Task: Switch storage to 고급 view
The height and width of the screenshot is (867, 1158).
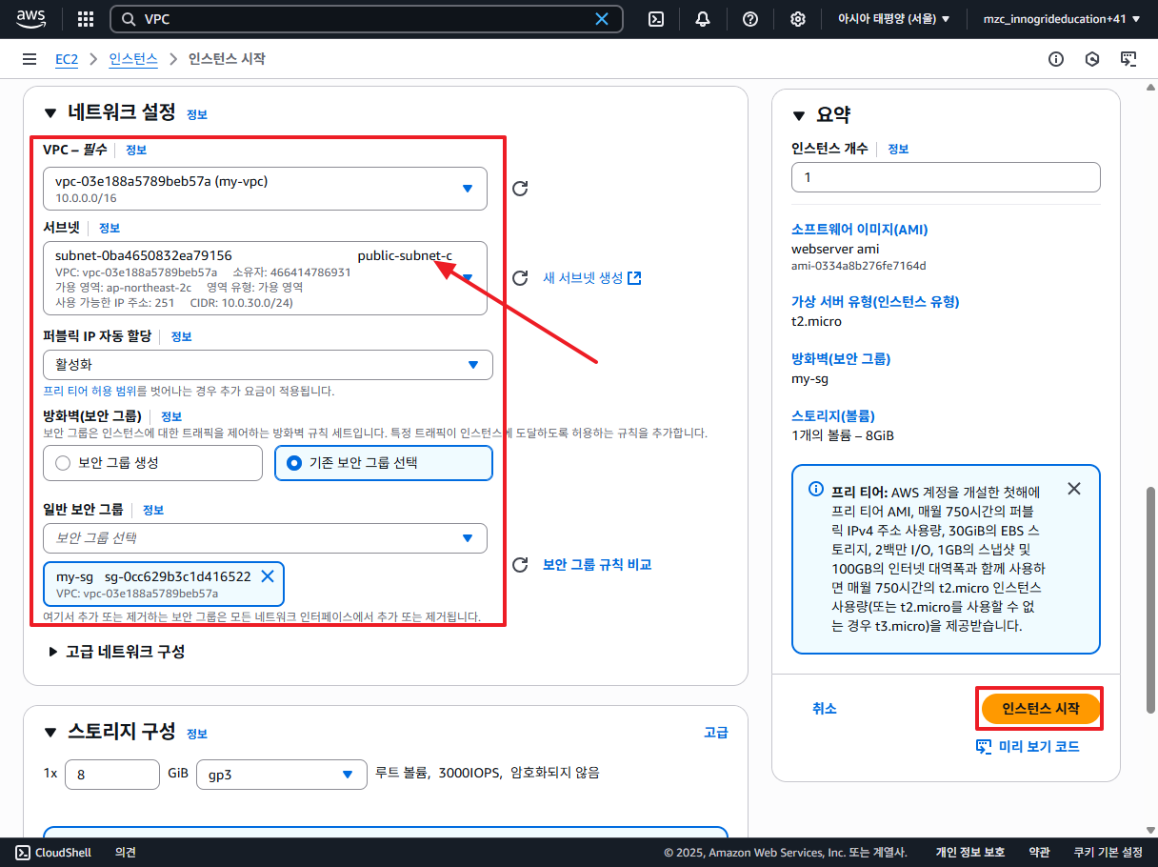Action: tap(716, 733)
